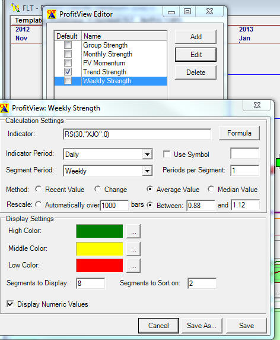This screenshot has width=280, height=340.
Task: Click the green High Color swatch
Action: pyautogui.click(x=100, y=231)
